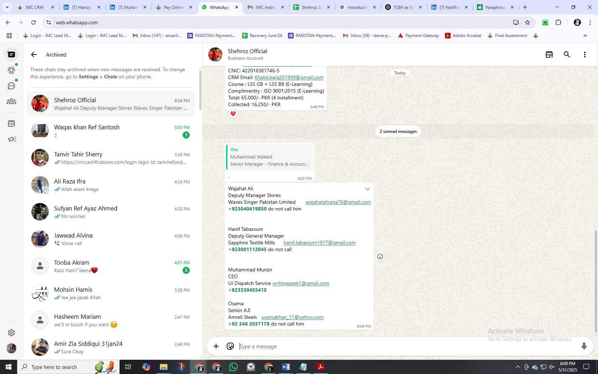Open the Amir Zia Siddiqui 31jan24 chat

(111, 347)
